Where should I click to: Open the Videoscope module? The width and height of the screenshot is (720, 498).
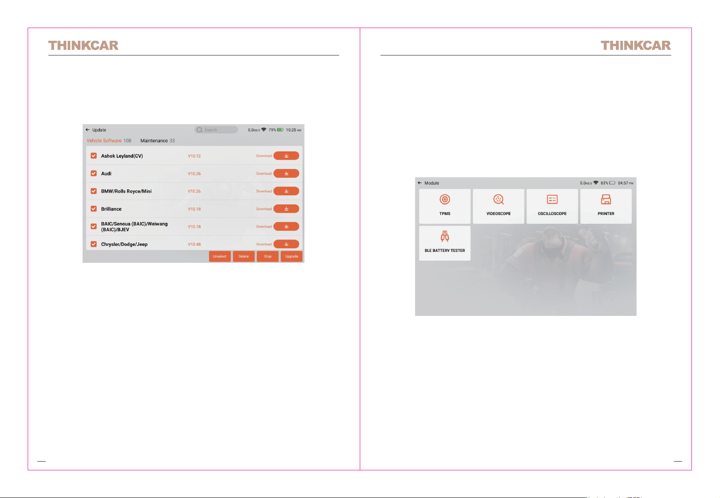pyautogui.click(x=499, y=206)
